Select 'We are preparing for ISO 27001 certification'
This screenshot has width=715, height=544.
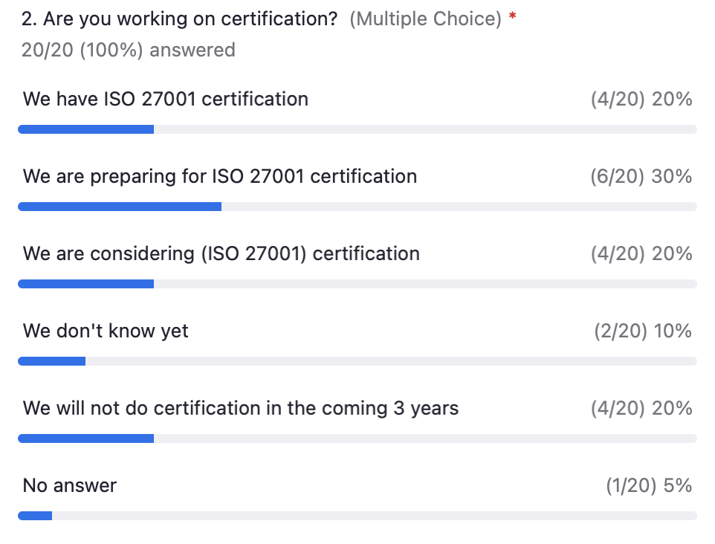pos(220,176)
